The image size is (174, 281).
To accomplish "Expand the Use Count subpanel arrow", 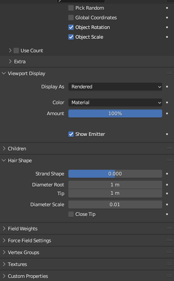I will (x=10, y=51).
